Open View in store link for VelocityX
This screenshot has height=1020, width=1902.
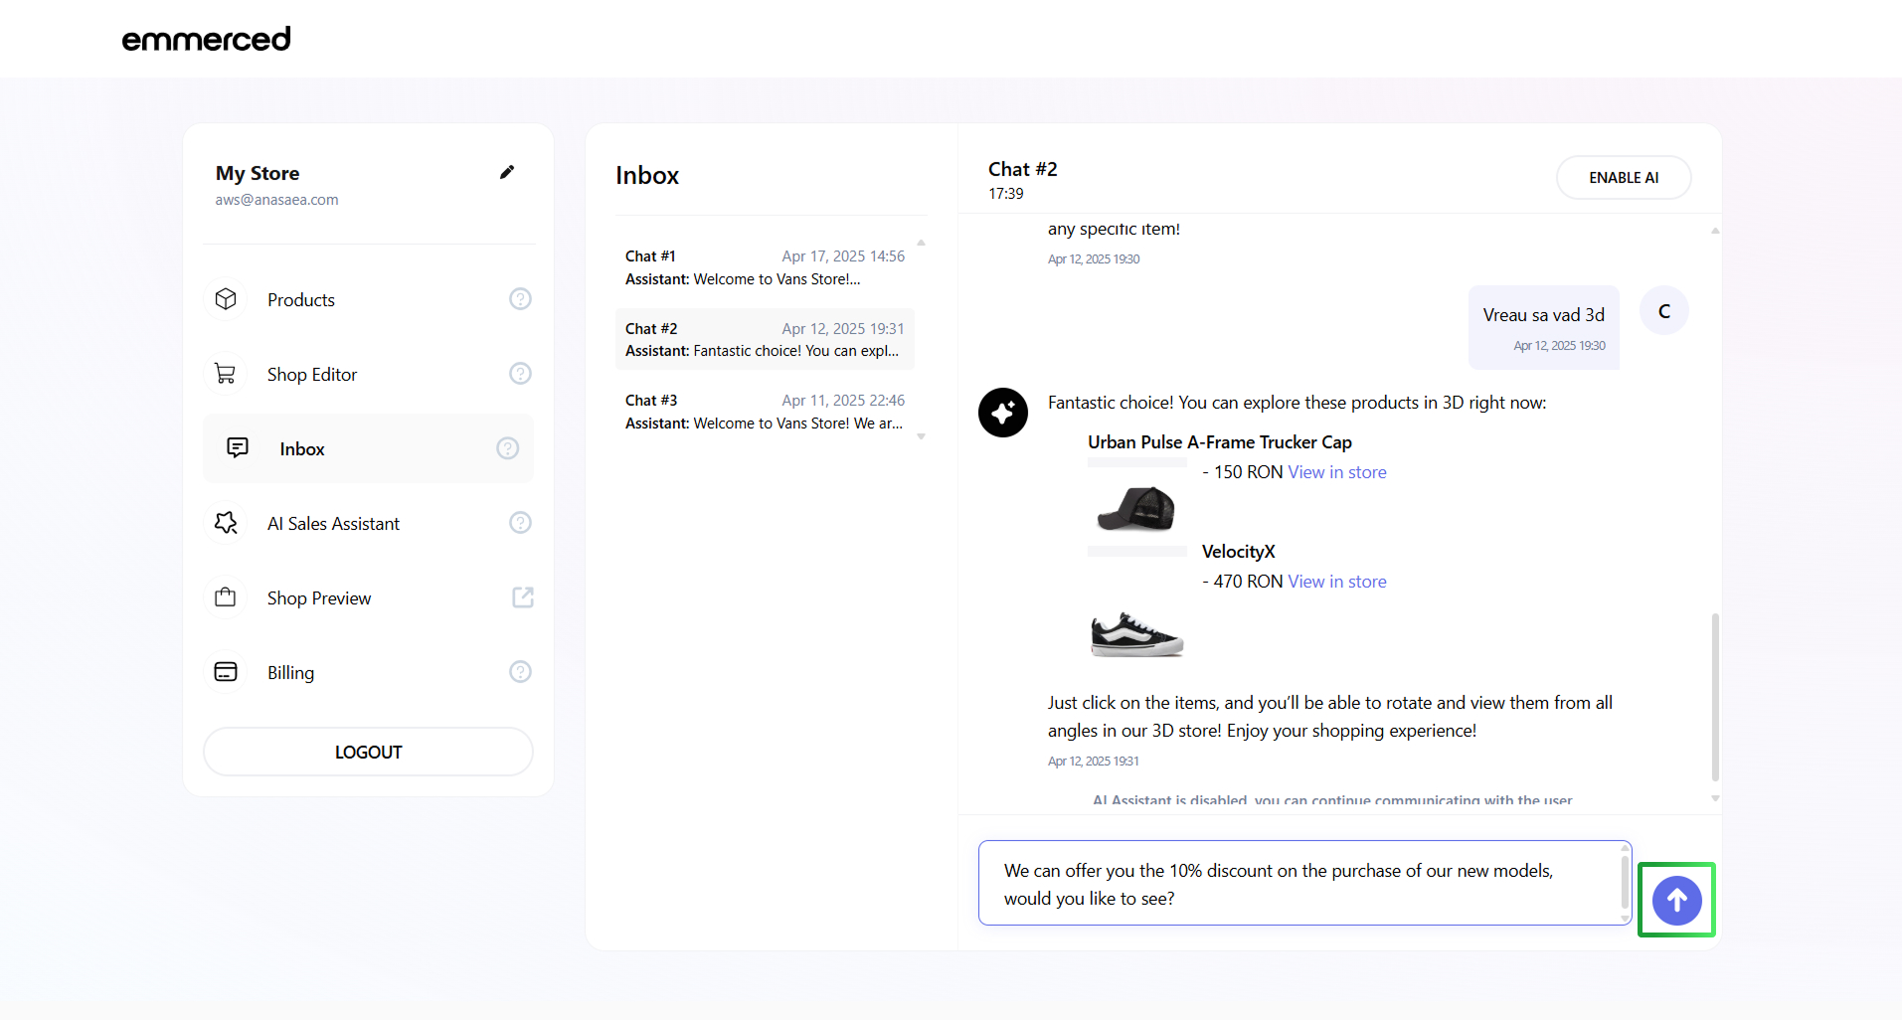pyautogui.click(x=1336, y=582)
